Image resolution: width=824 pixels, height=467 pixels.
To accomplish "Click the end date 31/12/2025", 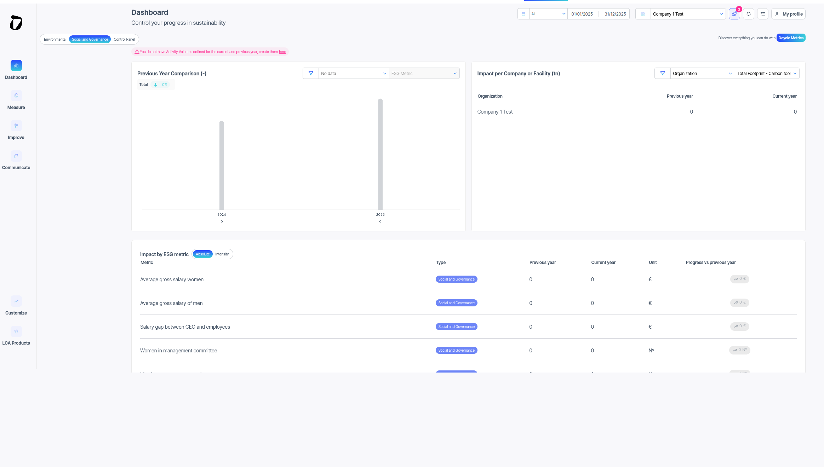I will (615, 14).
